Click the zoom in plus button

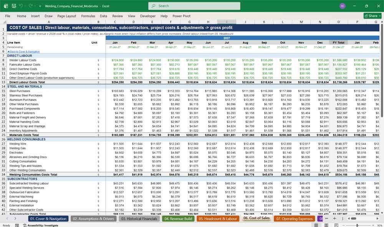[373, 225]
